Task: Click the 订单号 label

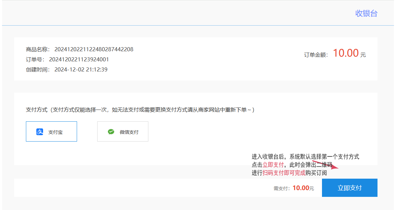Action: pos(35,59)
